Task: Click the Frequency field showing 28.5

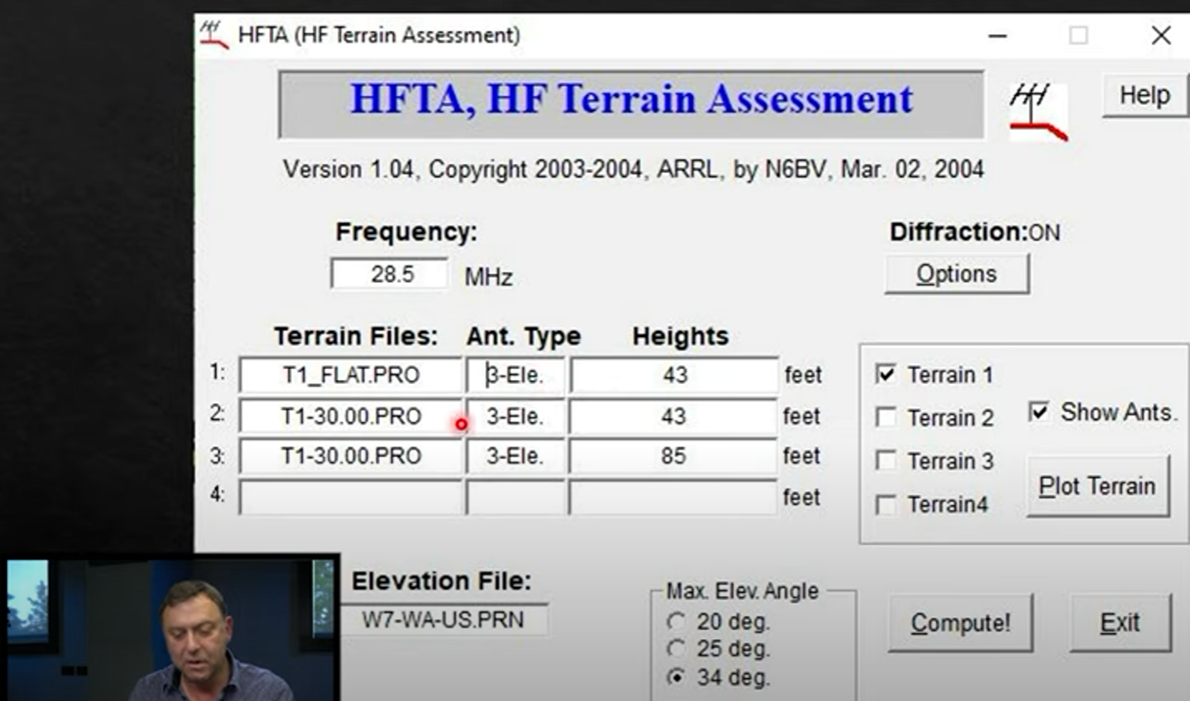Action: [x=389, y=274]
